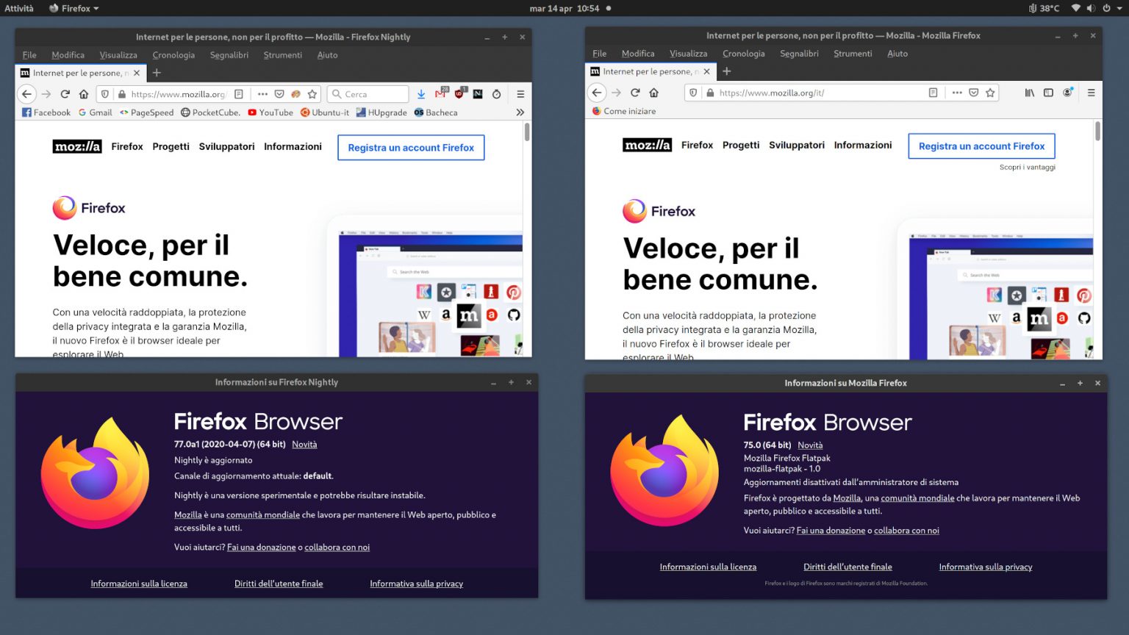Screen dimensions: 1129x635
Task: Click Registra un account Firefox in Nightly
Action: [x=411, y=148]
